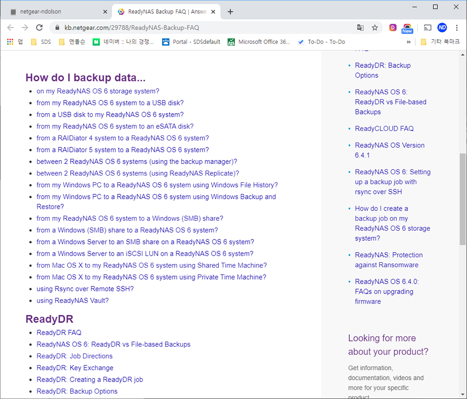The width and height of the screenshot is (467, 399).
Task: Open translate page icon in address bar
Action: (x=360, y=28)
